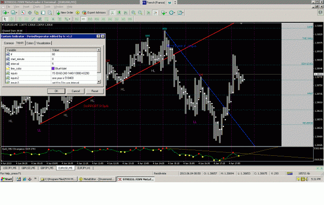Switch to Bar Chart display
This screenshot has height=205, width=324.
click(x=112, y=12)
